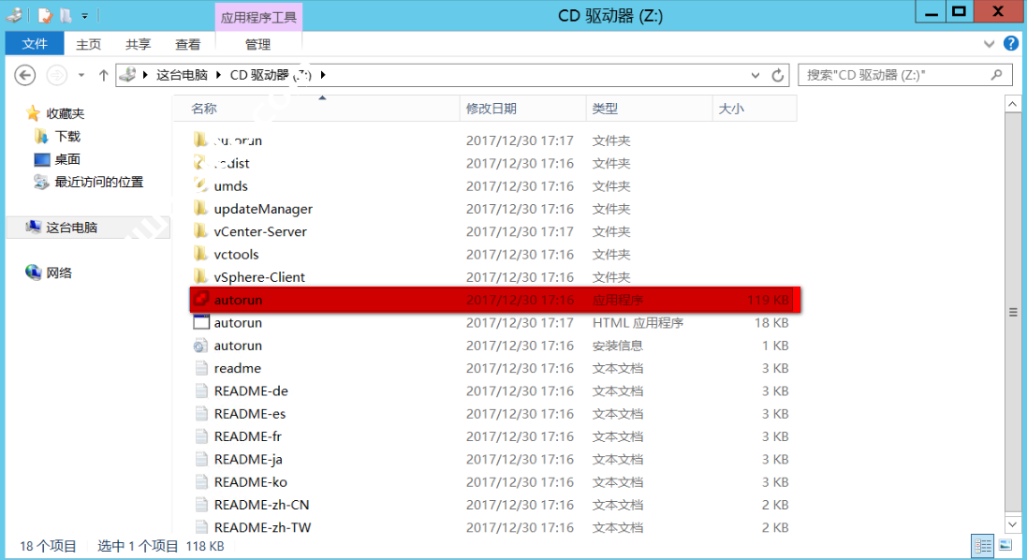The height and width of the screenshot is (560, 1027).
Task: Switch to large icons view in status bar
Action: (1005, 545)
